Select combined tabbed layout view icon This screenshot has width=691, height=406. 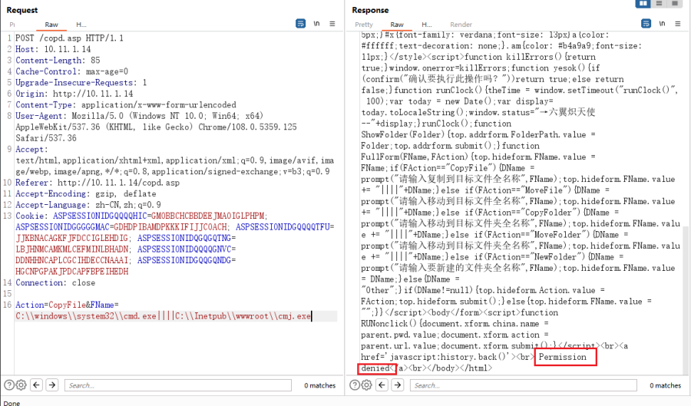coord(675,4)
